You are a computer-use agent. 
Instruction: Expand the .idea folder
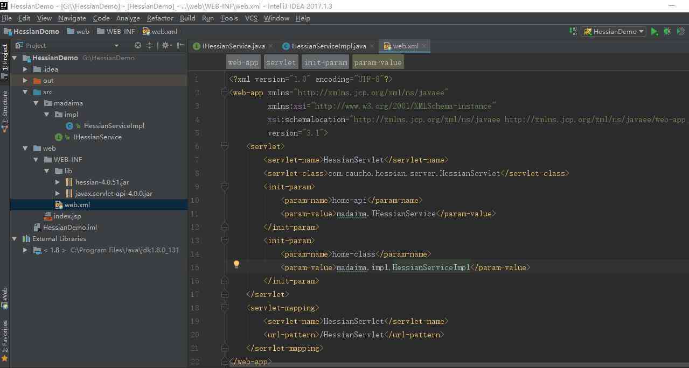[25, 69]
